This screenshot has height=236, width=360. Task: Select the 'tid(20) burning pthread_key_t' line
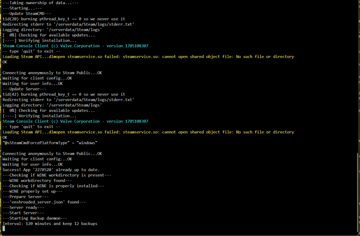tap(64, 19)
